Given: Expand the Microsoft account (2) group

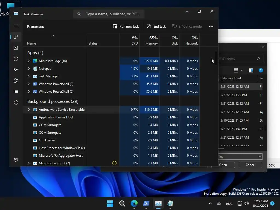Looking at the screenshot, I should (29, 163).
